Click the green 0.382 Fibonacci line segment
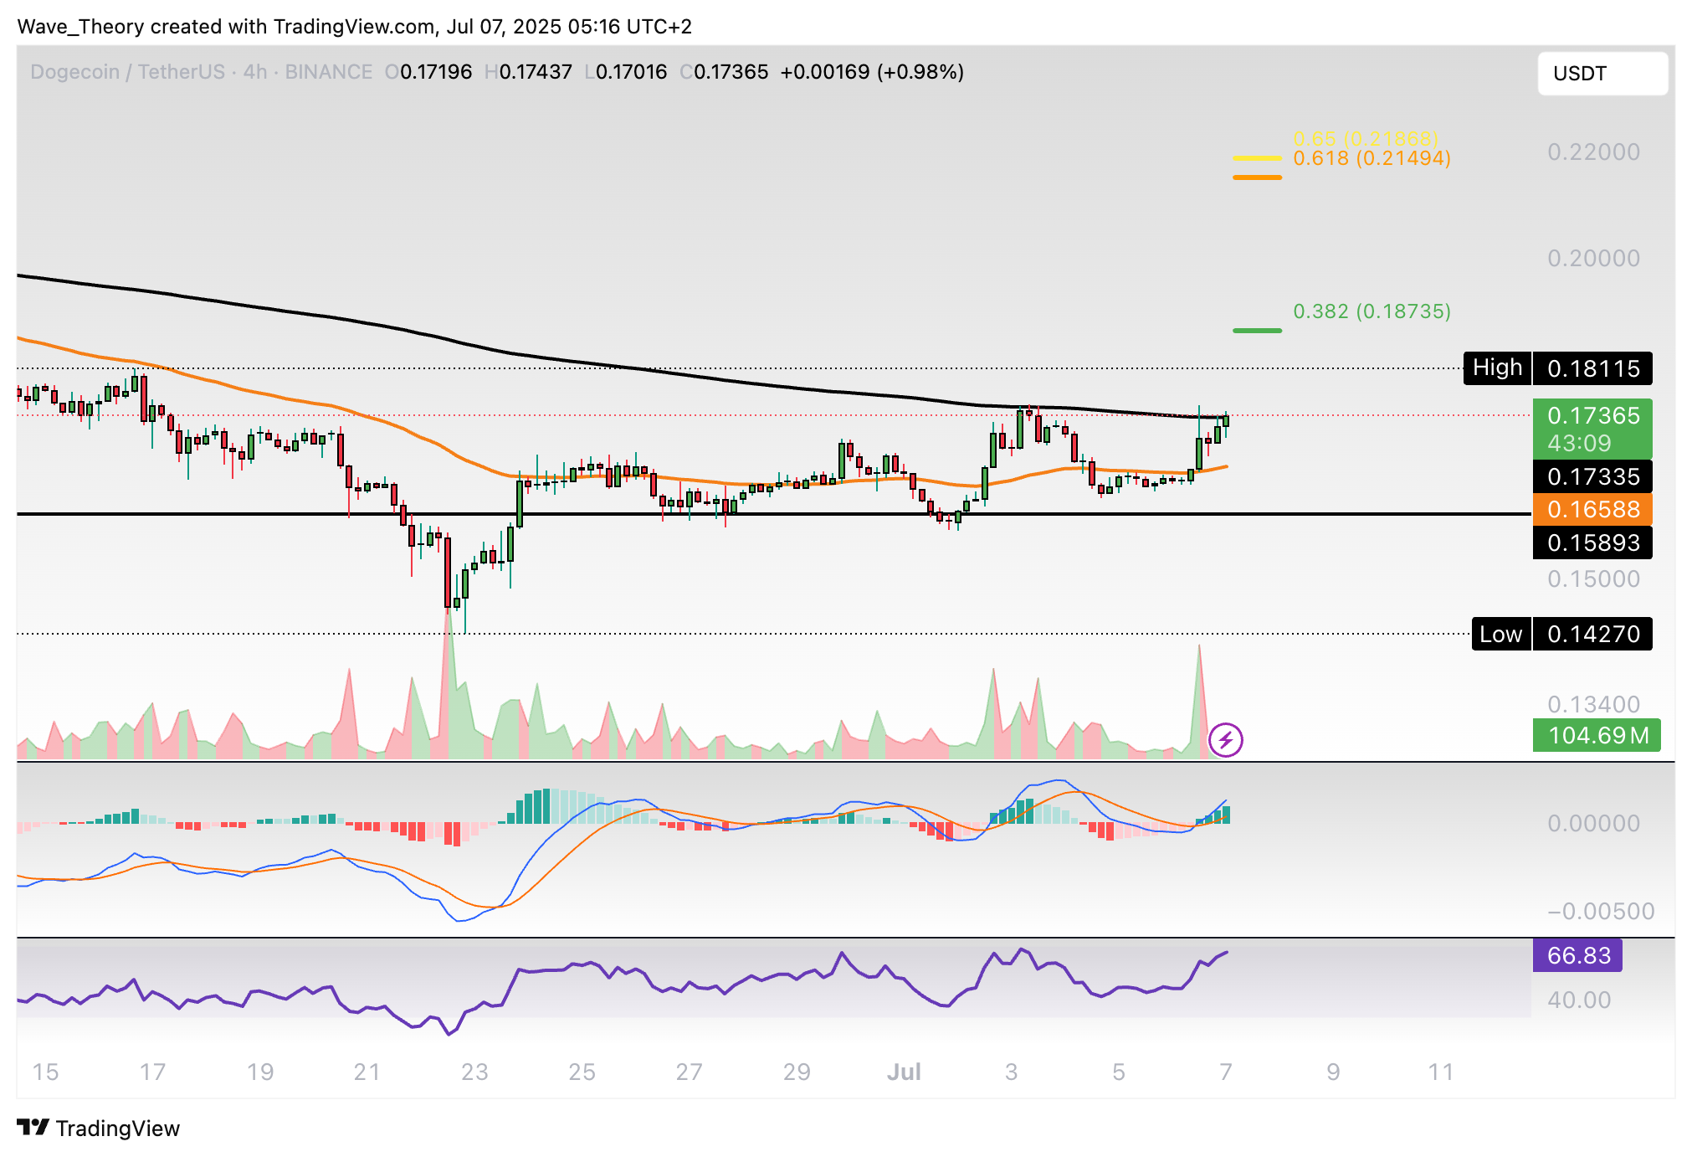 (x=1257, y=331)
